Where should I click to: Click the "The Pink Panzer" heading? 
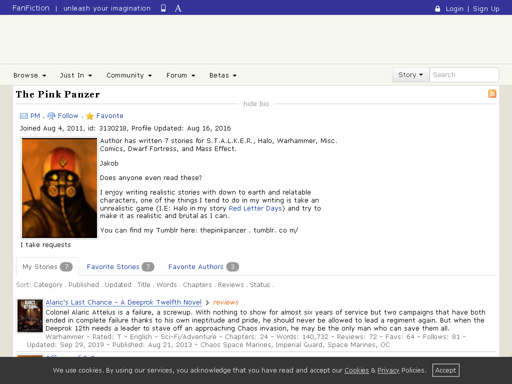coord(58,94)
